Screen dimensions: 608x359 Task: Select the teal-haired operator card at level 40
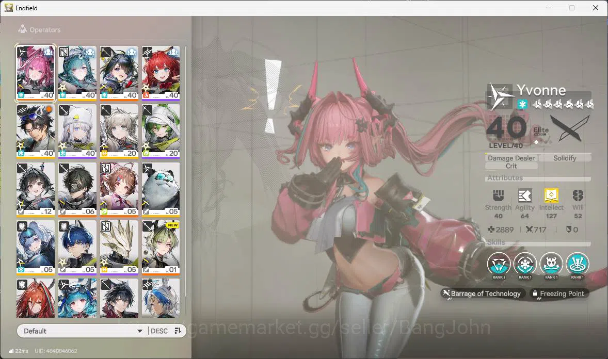click(x=77, y=73)
